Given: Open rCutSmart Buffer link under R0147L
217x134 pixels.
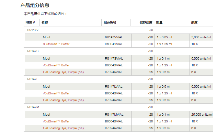Looking at the screenshot, I should tap(56, 93).
